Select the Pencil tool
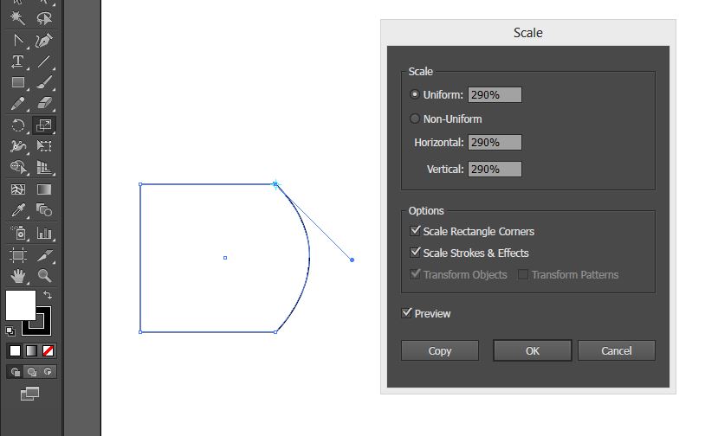 click(18, 104)
